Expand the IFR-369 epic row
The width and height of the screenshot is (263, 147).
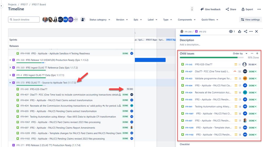pyautogui.click(x=10, y=67)
